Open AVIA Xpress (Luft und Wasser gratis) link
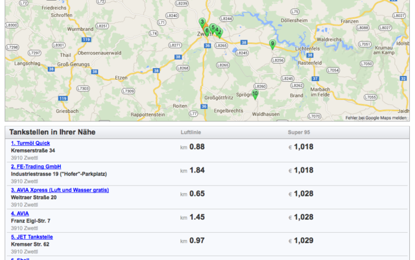 coord(60,190)
